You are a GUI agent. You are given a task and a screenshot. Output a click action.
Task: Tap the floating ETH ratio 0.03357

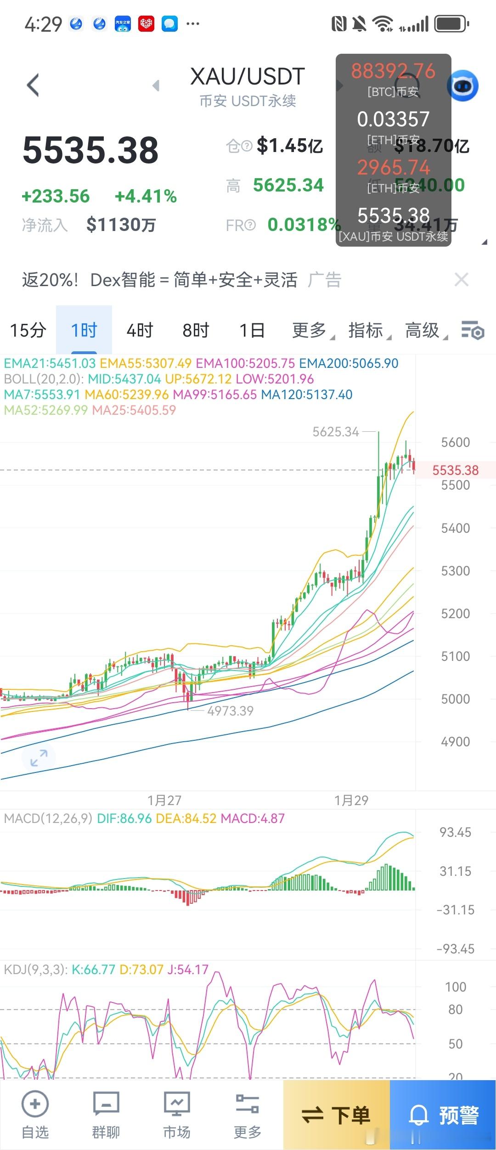pos(393,119)
